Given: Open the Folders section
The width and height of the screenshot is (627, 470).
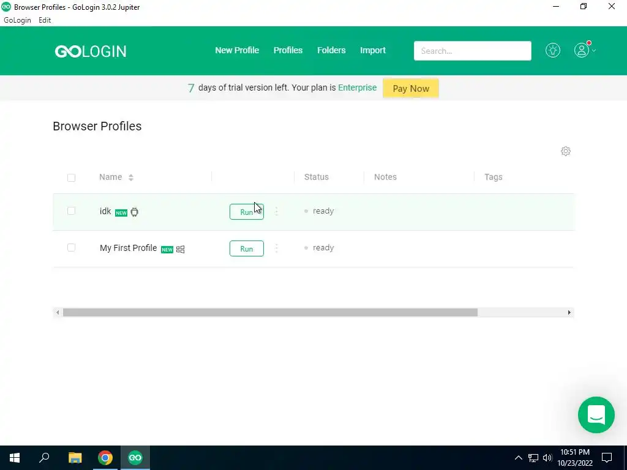Looking at the screenshot, I should tap(331, 50).
